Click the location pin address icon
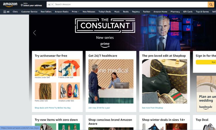Screen dimensions: 216x130 pos(22,5)
